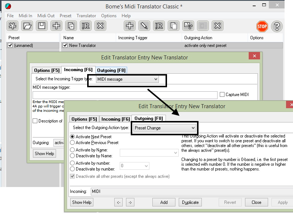The height and width of the screenshot is (220, 293).
Task: Click the Duplicate button
Action: (x=190, y=202)
